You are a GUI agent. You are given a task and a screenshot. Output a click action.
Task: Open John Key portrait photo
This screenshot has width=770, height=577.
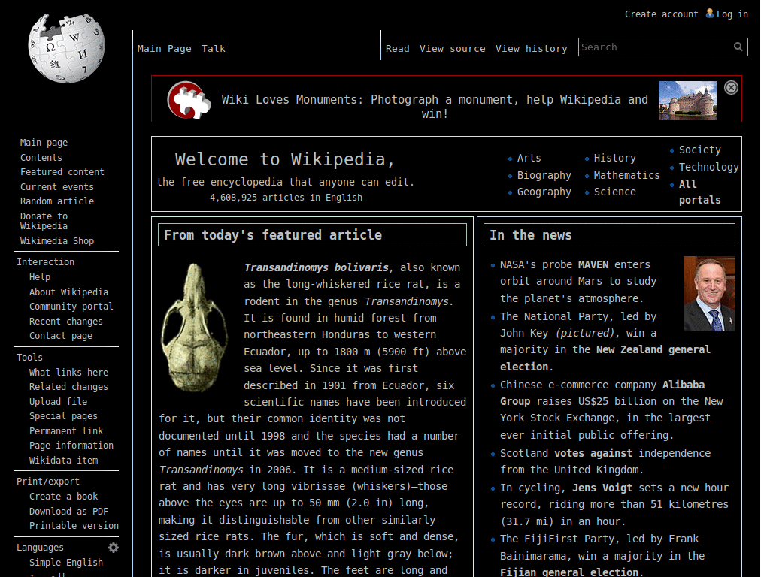[709, 294]
